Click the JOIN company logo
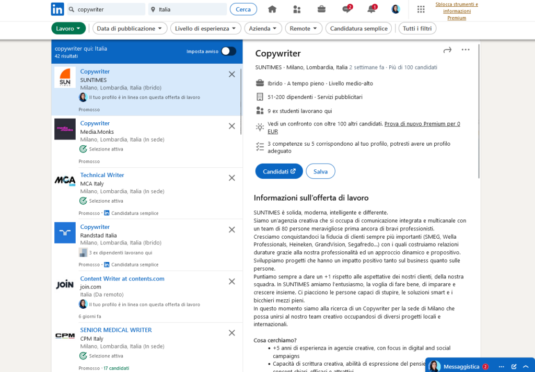This screenshot has height=372, width=535. click(x=65, y=284)
